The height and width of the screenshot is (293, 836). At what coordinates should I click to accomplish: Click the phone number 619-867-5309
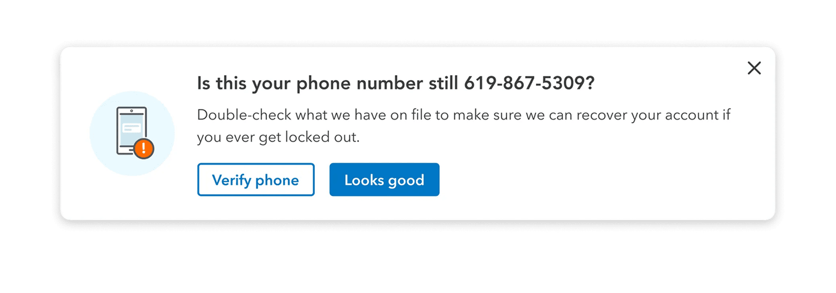(x=524, y=84)
